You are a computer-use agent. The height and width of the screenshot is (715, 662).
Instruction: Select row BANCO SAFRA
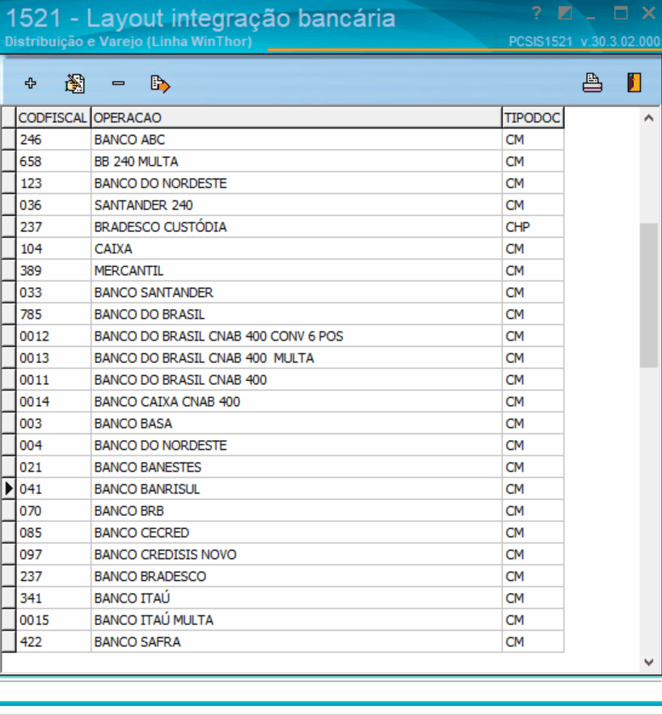(x=289, y=642)
